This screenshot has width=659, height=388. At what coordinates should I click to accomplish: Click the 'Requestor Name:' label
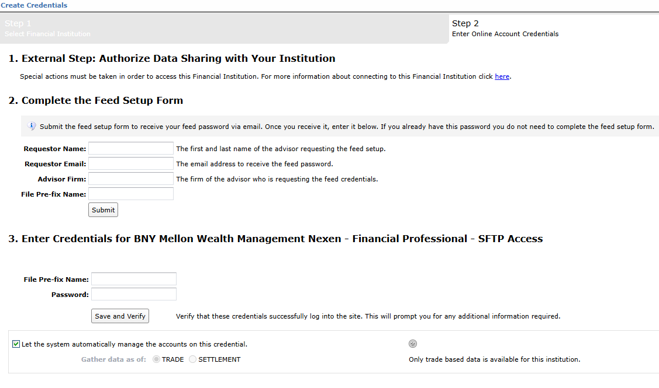coord(54,149)
